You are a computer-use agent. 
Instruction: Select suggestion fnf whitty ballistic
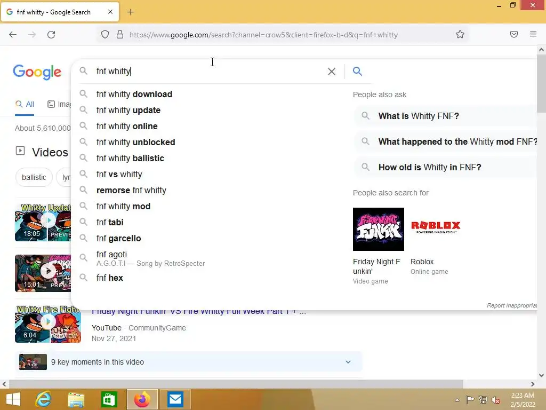[130, 158]
